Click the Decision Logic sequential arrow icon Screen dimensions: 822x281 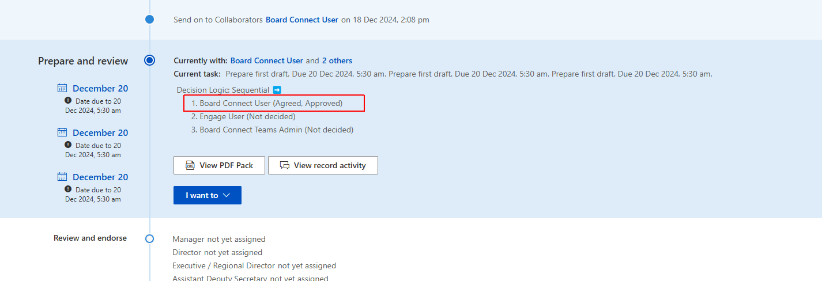277,90
